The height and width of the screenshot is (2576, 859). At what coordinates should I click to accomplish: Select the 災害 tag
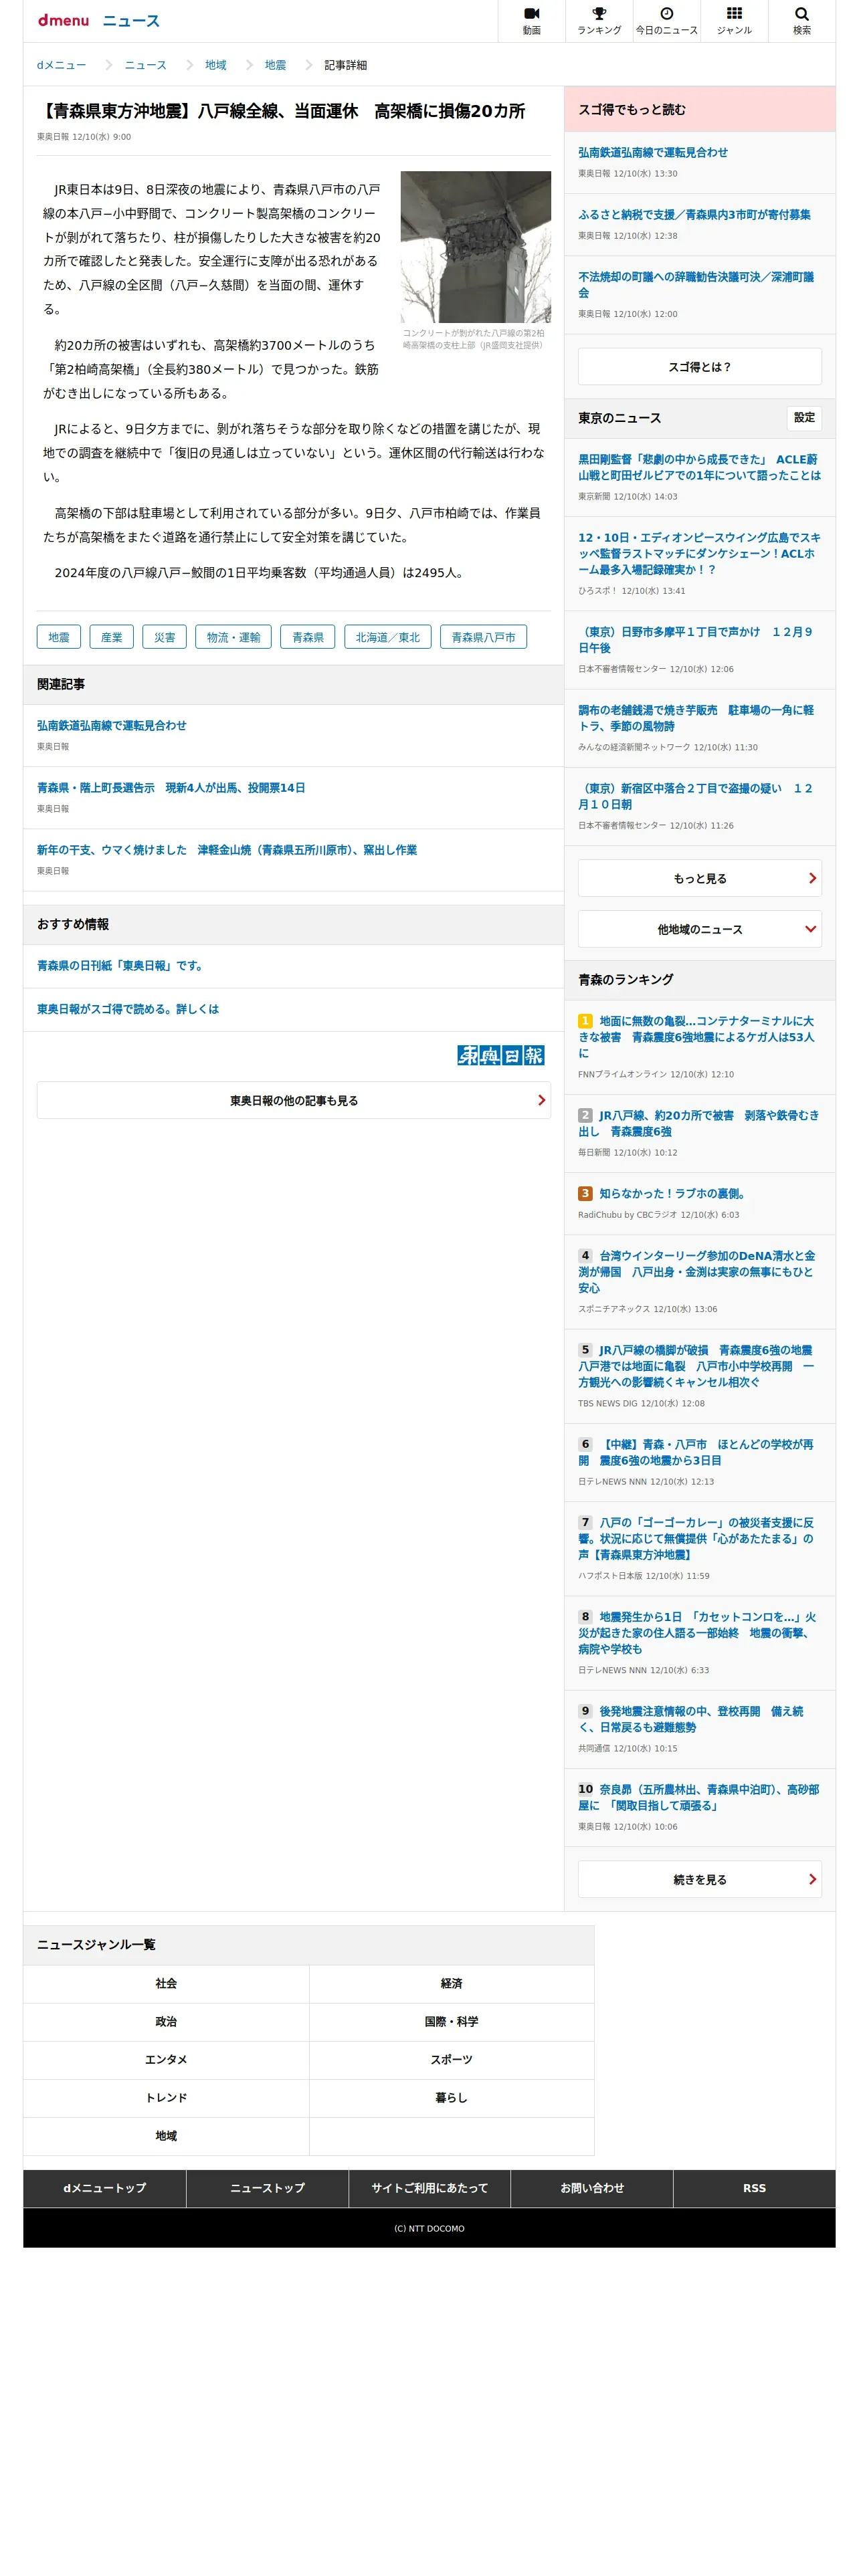(164, 637)
